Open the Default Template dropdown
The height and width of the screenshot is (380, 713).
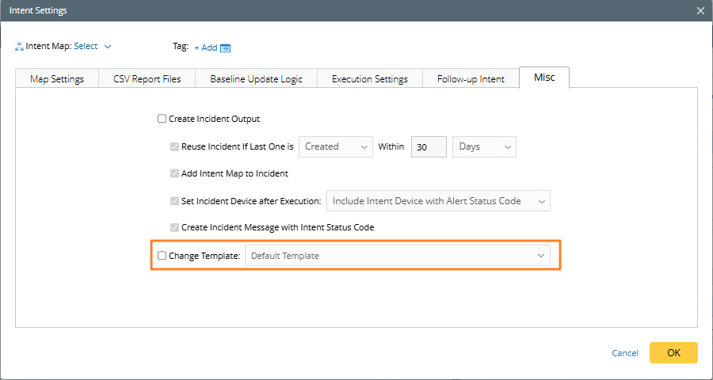coord(398,256)
